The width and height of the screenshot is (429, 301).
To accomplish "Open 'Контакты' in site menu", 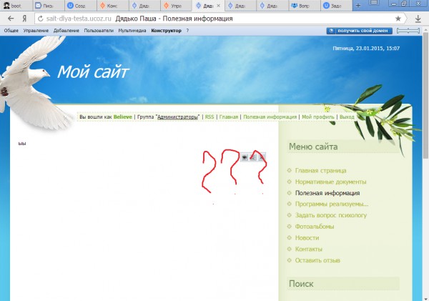I will (309, 249).
